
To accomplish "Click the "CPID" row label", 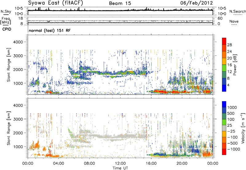I will click(x=7, y=29).
